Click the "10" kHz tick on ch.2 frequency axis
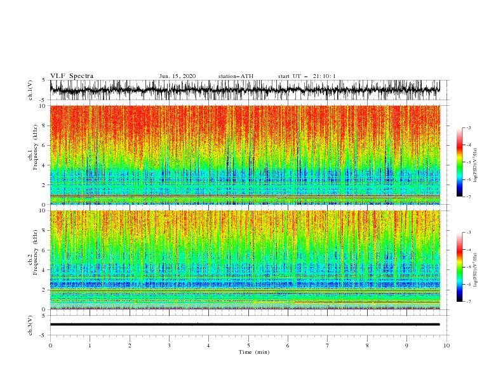Image resolution: width=503 pixels, height=388 pixels. click(x=43, y=210)
